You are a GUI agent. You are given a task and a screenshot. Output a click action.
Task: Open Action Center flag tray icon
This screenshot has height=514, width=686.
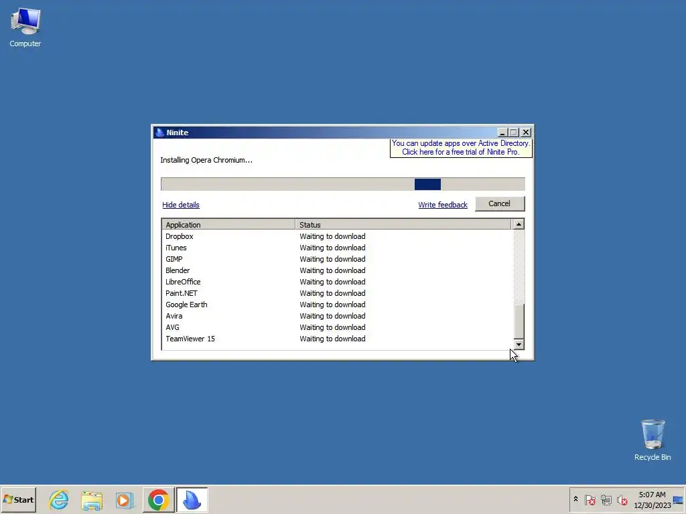pos(590,499)
